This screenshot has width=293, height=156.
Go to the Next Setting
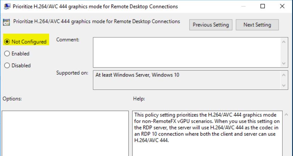257,25
